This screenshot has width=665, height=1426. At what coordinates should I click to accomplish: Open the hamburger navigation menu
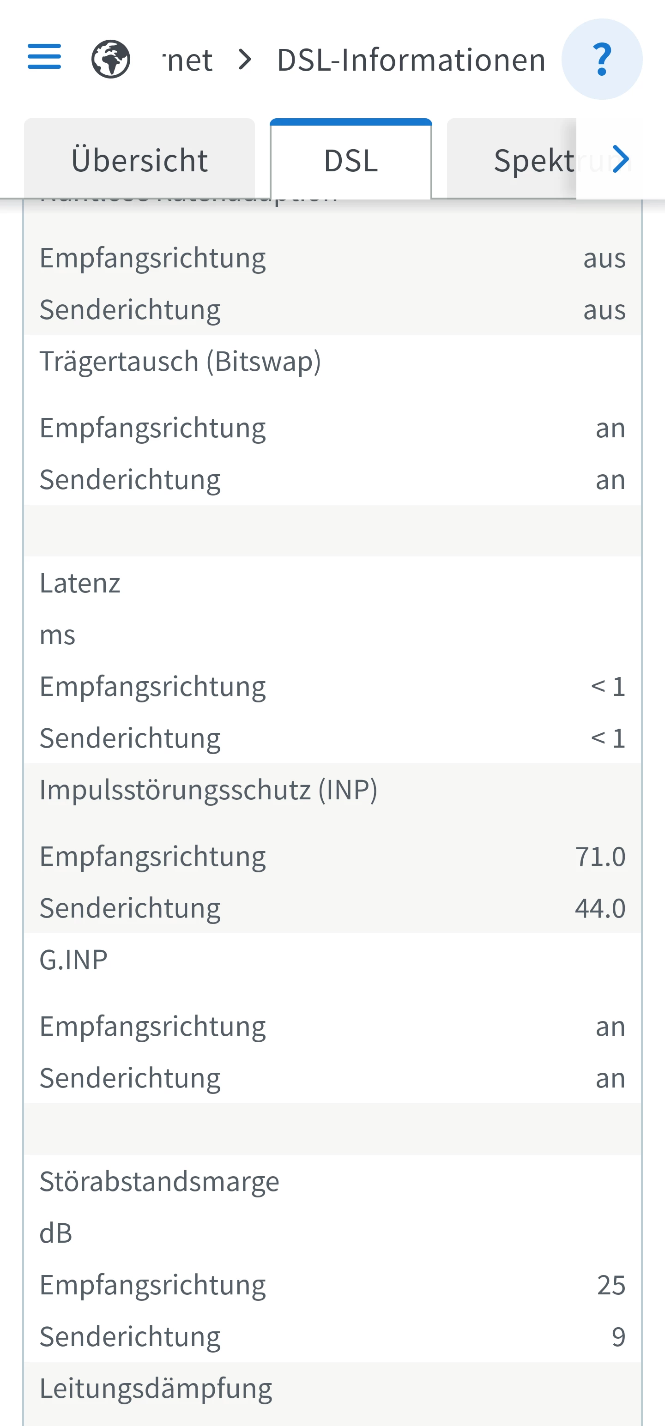point(44,57)
